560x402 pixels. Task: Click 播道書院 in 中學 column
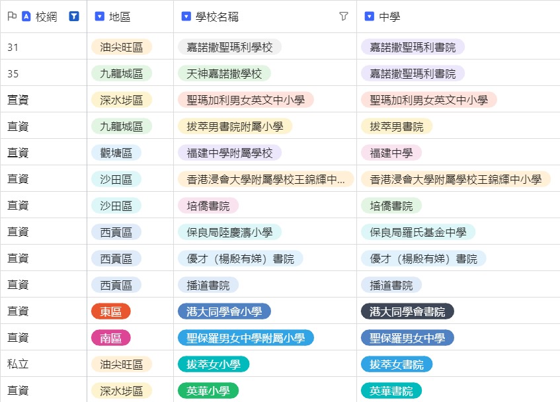391,285
